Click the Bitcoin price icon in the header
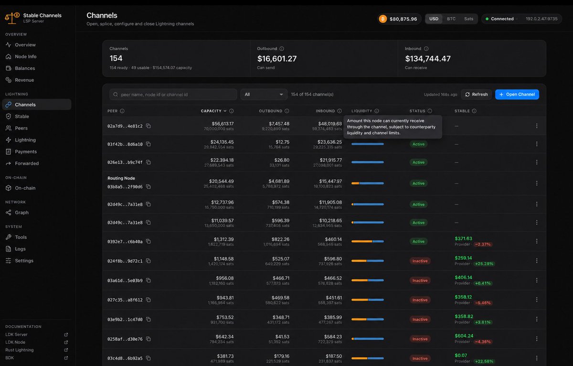Image resolution: width=573 pixels, height=366 pixels. (383, 19)
